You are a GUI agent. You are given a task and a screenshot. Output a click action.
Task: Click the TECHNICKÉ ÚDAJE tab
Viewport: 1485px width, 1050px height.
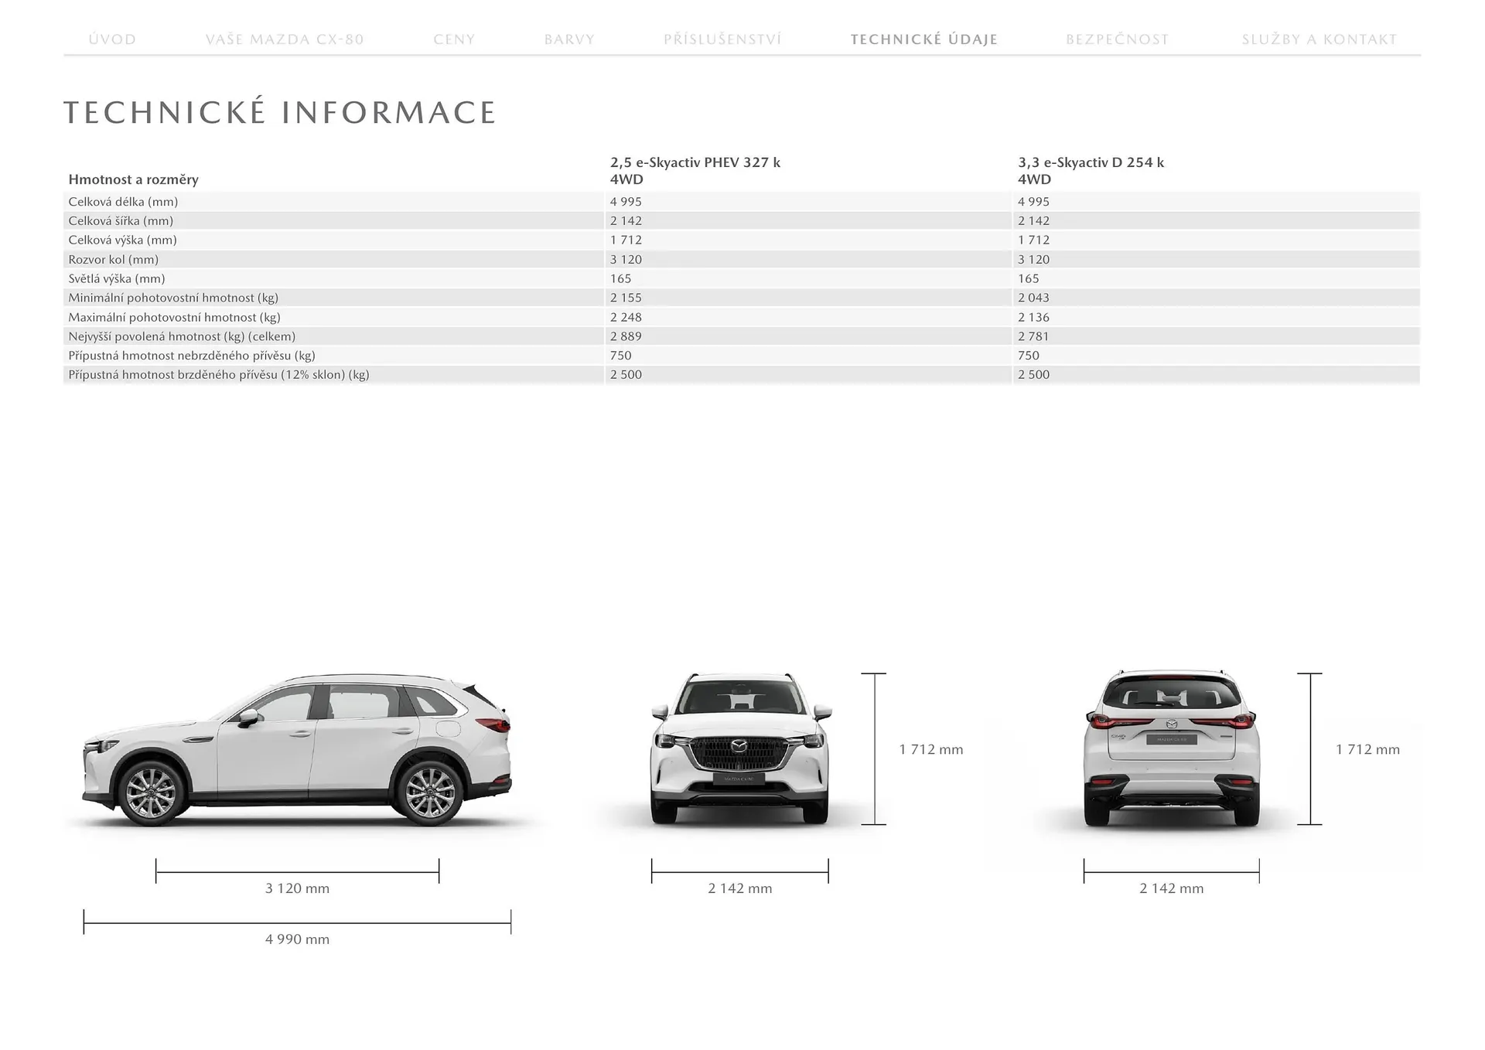coord(923,39)
